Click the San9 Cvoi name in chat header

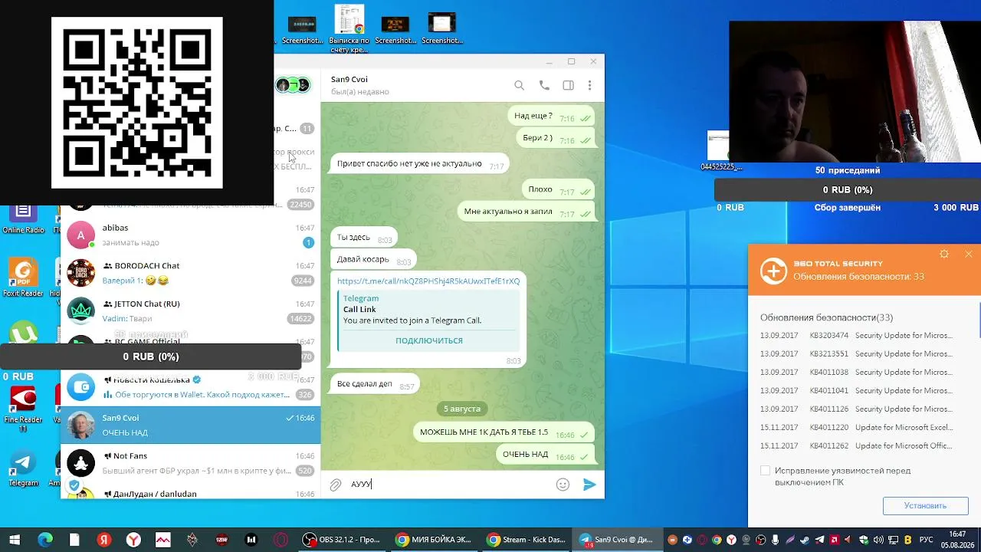tap(349, 79)
